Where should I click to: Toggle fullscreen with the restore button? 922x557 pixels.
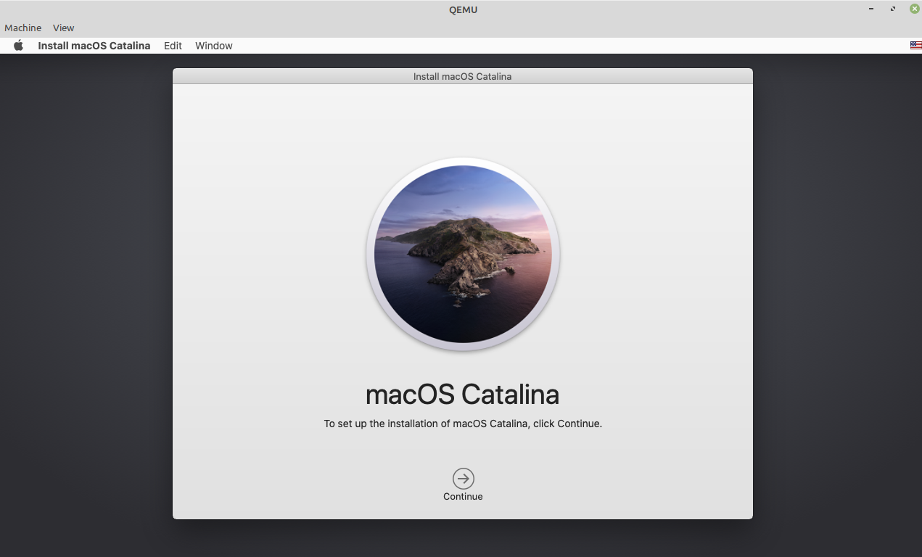click(892, 9)
